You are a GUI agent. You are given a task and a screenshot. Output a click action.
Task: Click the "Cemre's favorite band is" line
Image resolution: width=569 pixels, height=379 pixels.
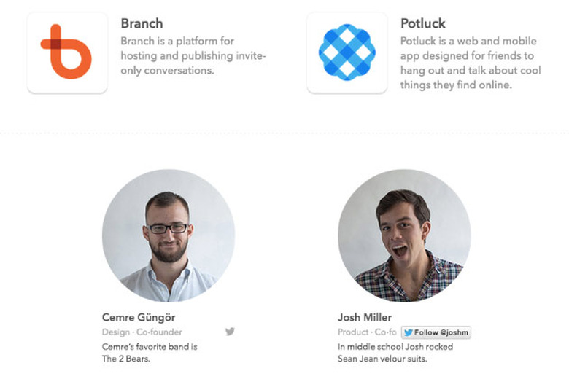pyautogui.click(x=150, y=347)
